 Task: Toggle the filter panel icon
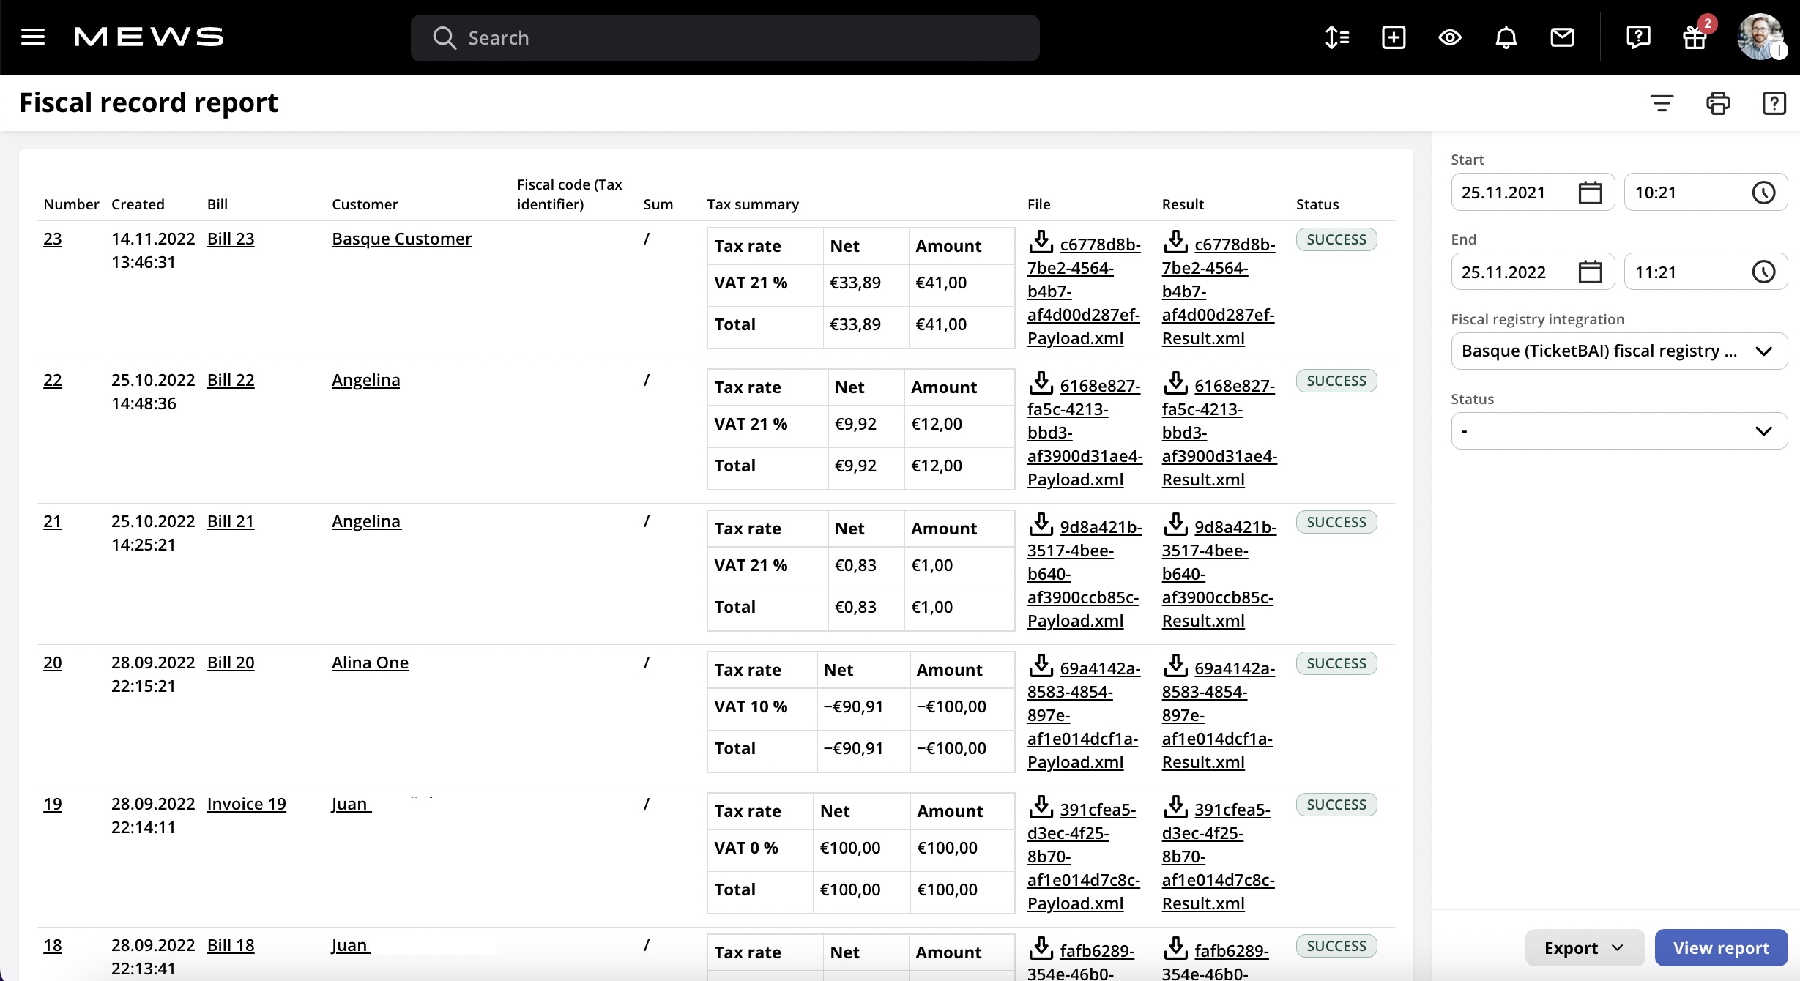1662,103
